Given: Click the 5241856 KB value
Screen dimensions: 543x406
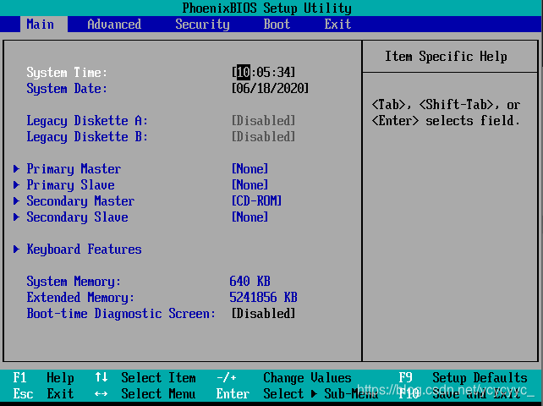Looking at the screenshot, I should click(x=263, y=297).
